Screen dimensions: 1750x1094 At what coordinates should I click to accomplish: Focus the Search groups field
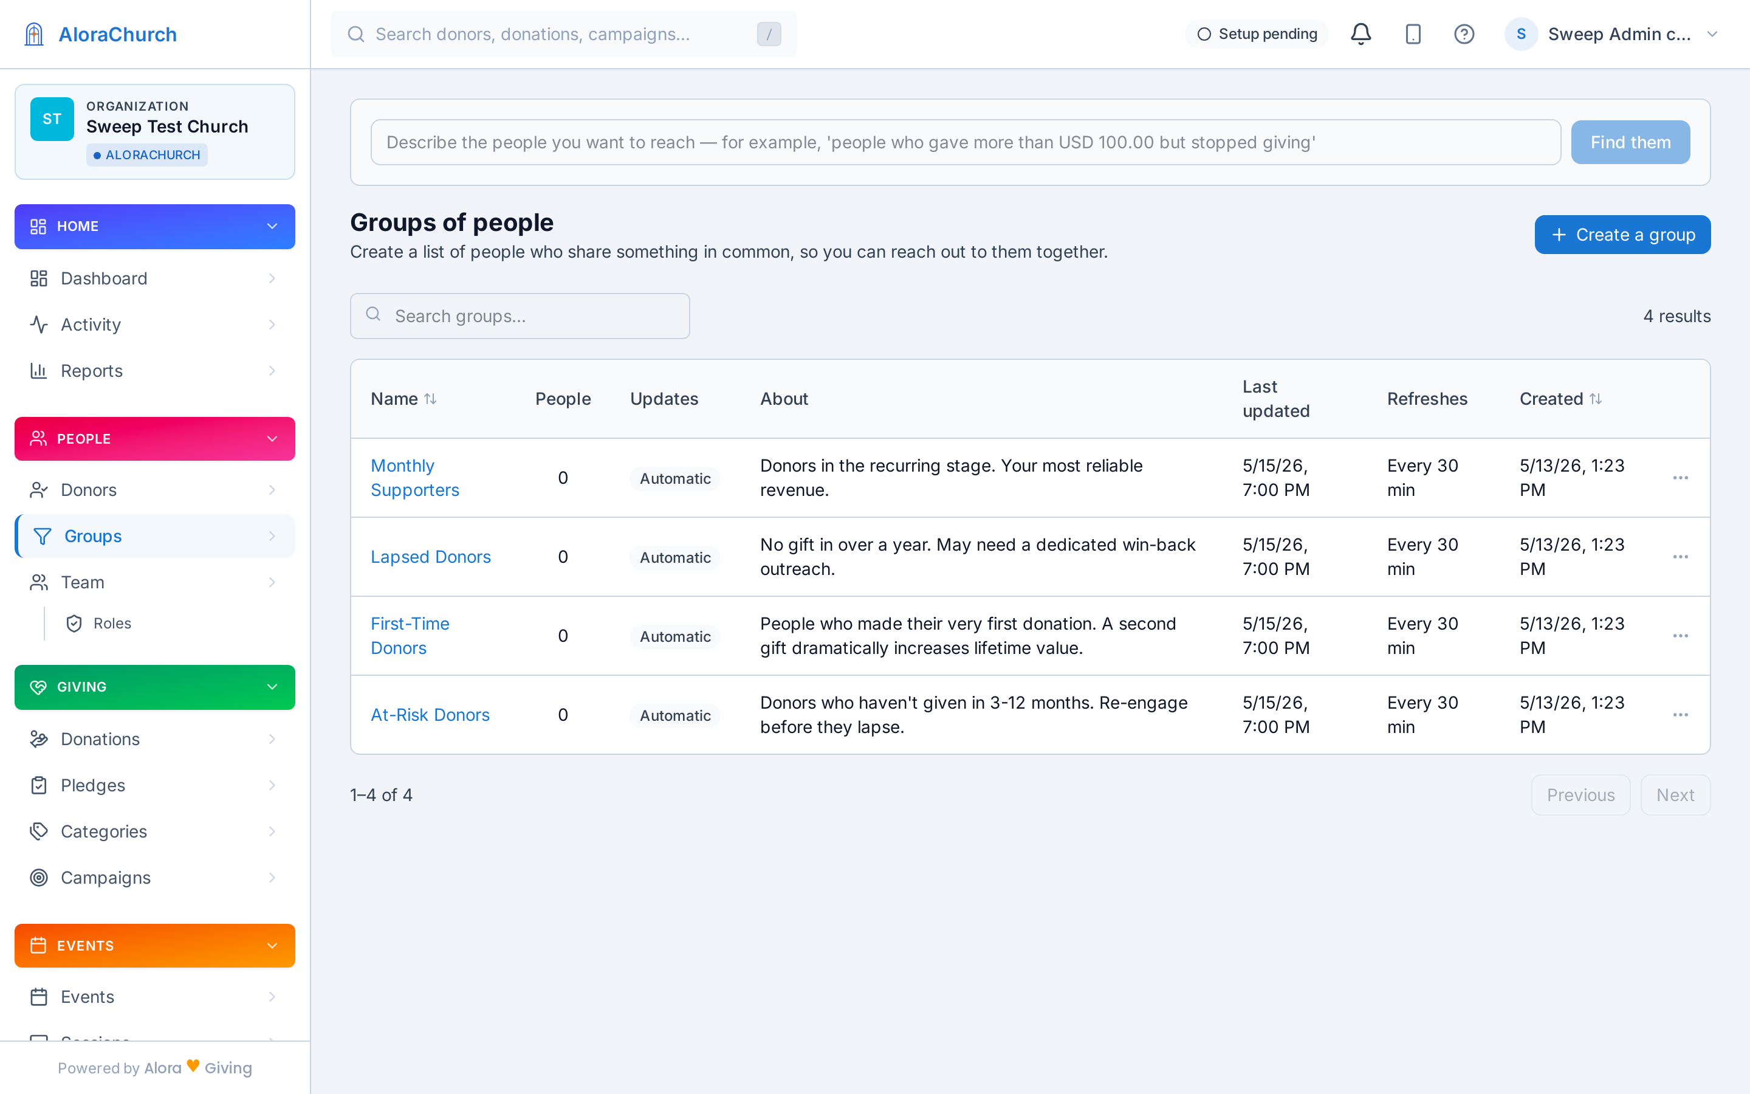click(x=520, y=316)
